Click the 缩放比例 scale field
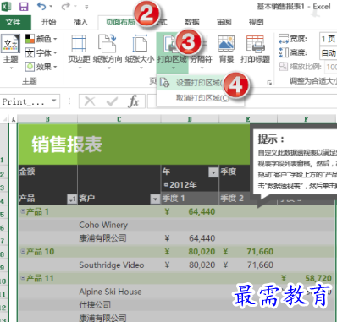This screenshot has width=337, height=322. (331, 67)
